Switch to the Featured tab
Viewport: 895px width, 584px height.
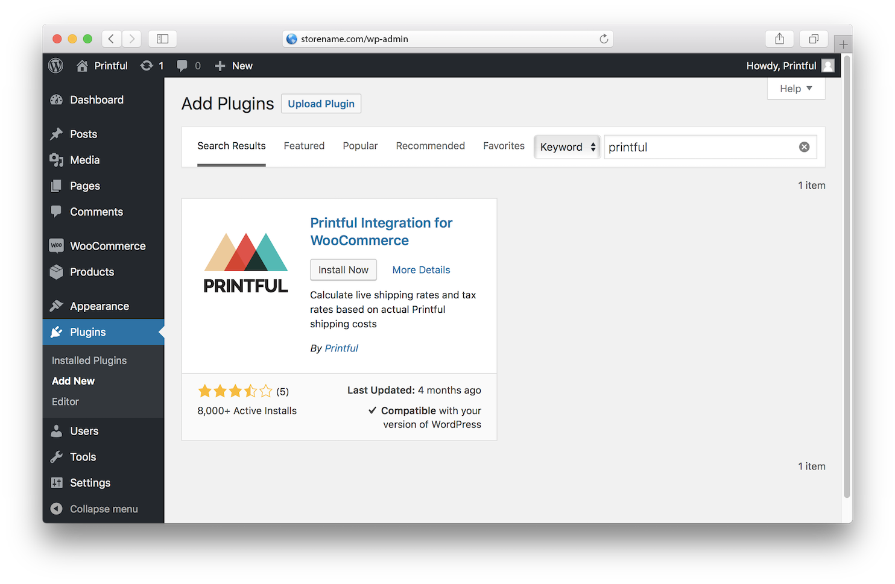coord(304,146)
